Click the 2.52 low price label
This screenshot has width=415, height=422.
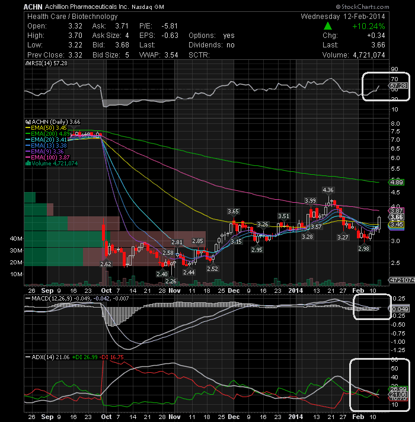[212, 268]
